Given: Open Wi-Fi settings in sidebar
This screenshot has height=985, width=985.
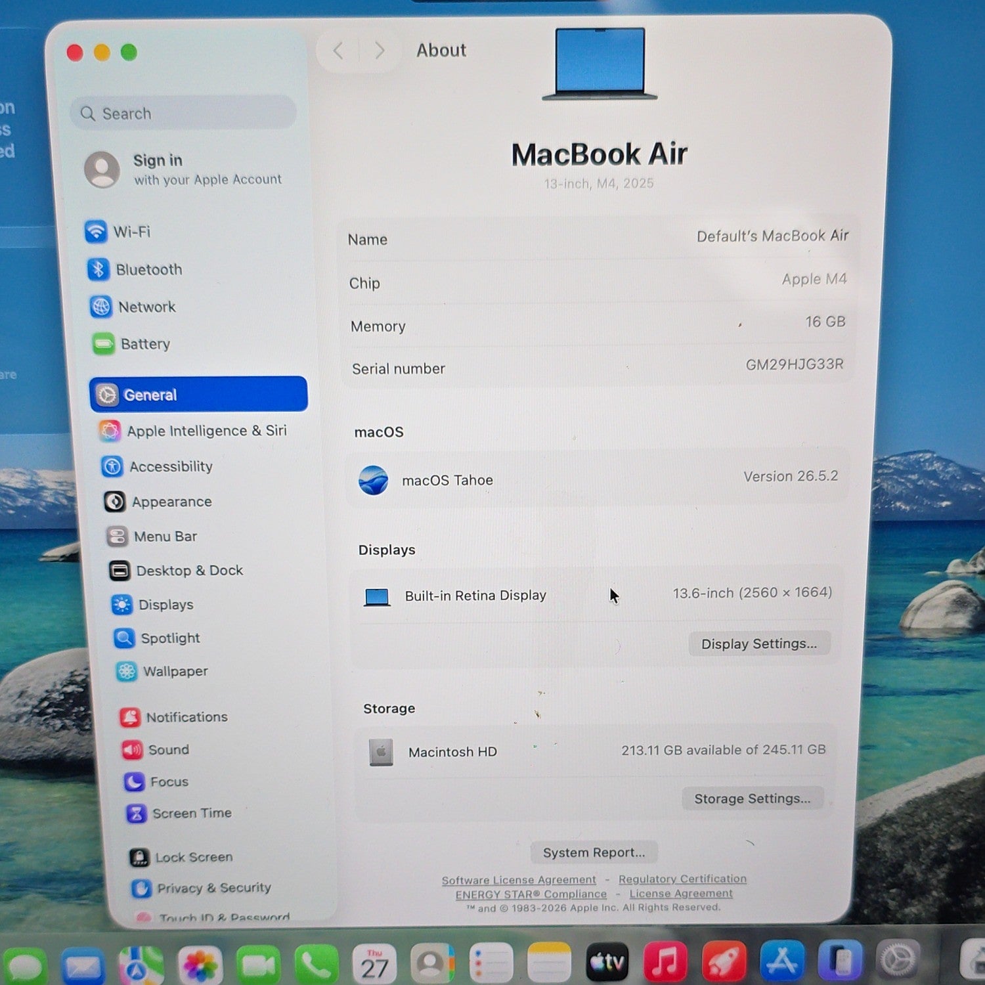Looking at the screenshot, I should [x=118, y=232].
